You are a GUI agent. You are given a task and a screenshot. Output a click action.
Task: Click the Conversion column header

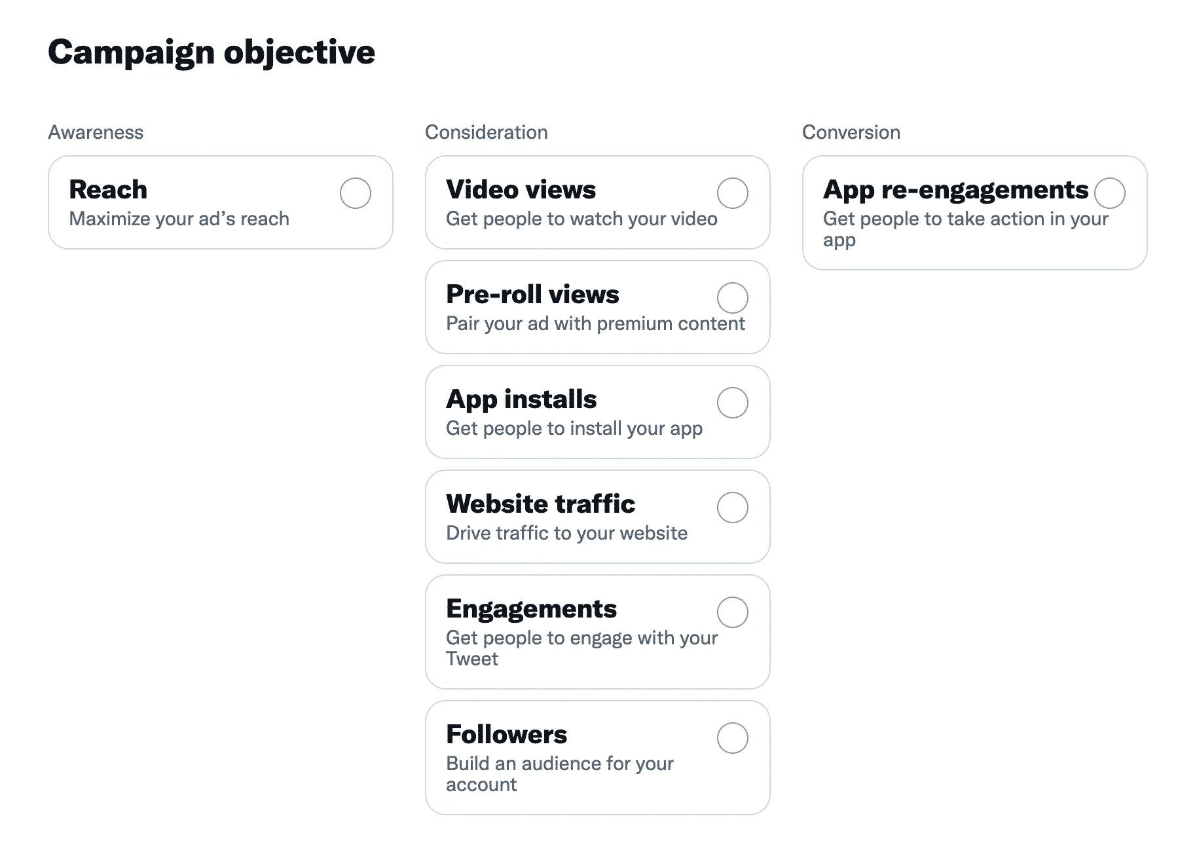click(851, 132)
